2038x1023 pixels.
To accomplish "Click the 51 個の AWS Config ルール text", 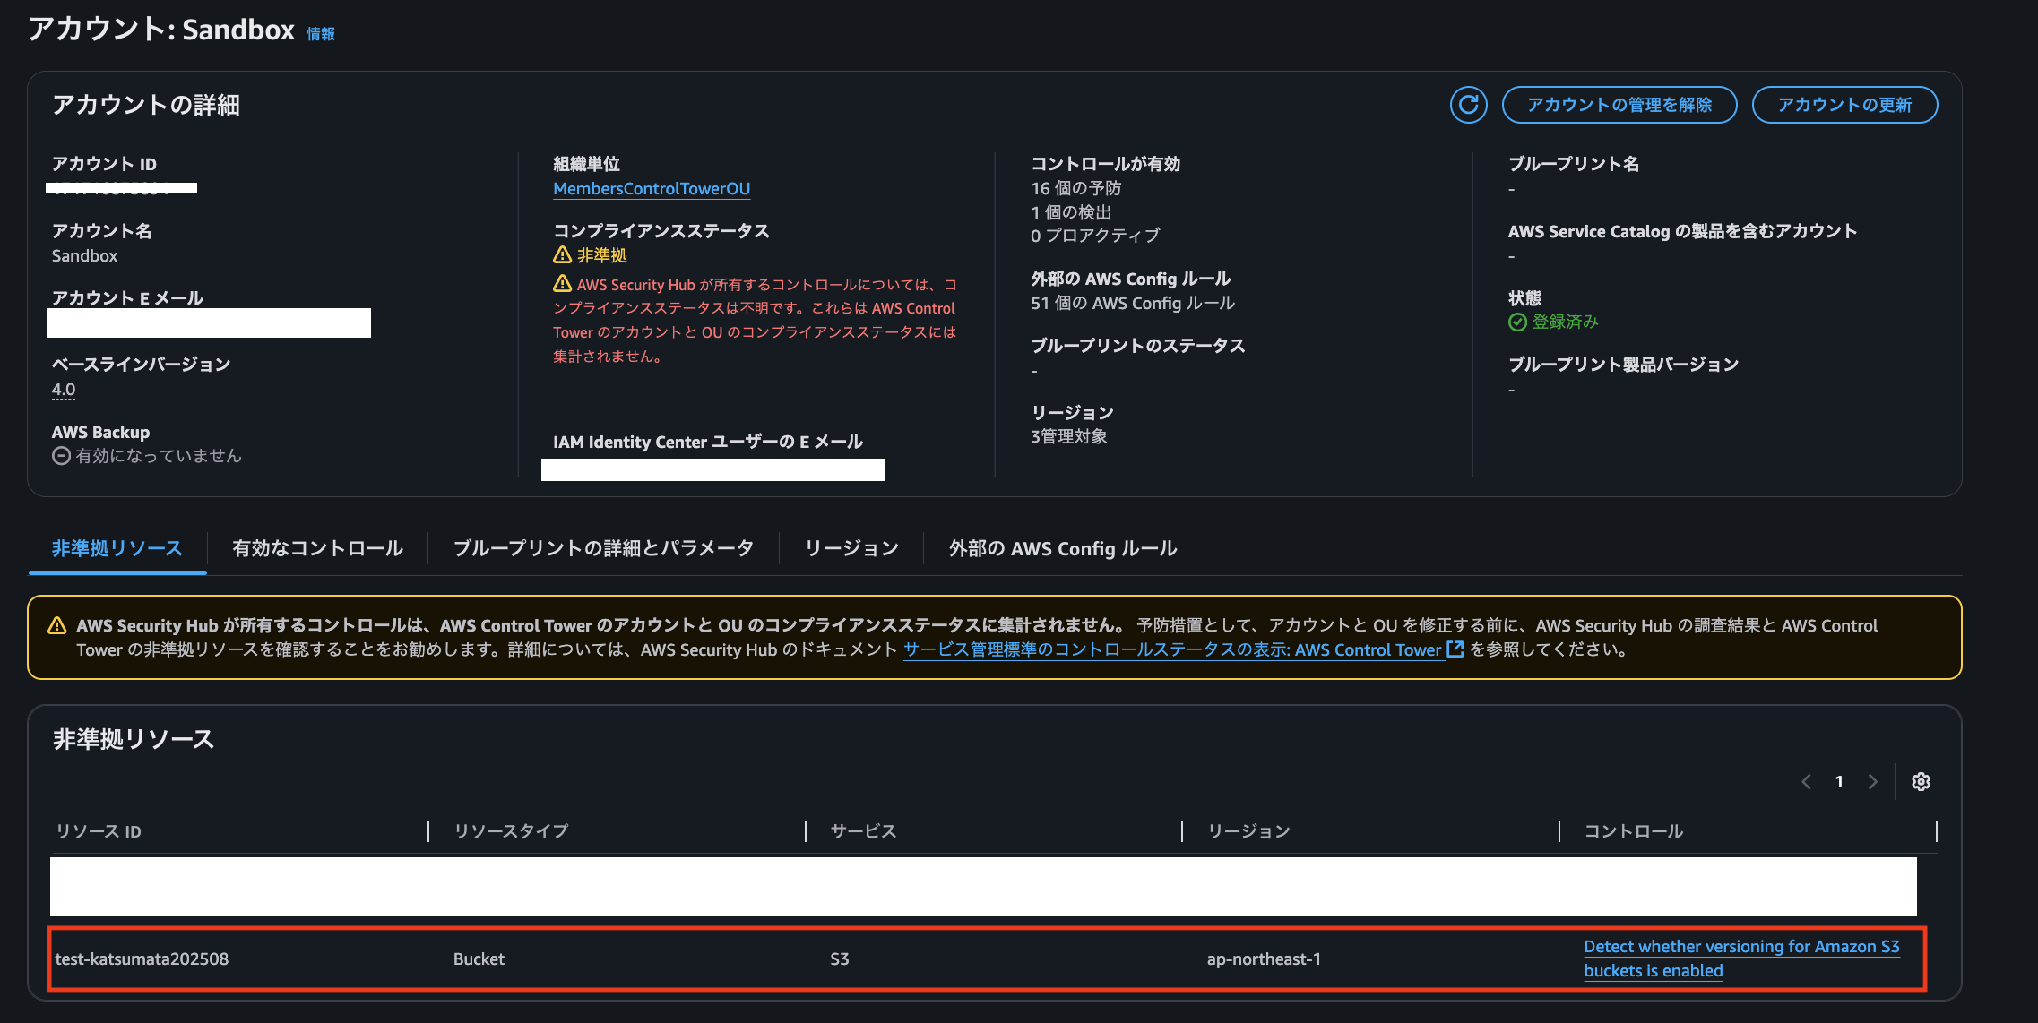I will tap(1133, 303).
